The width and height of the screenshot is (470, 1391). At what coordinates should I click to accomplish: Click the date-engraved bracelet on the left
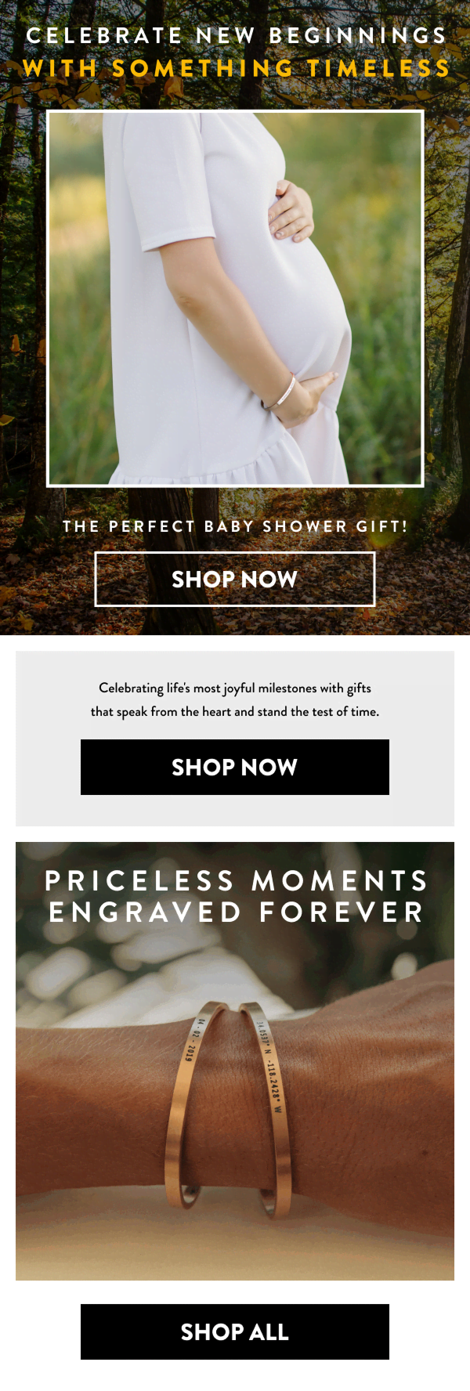click(x=192, y=1104)
